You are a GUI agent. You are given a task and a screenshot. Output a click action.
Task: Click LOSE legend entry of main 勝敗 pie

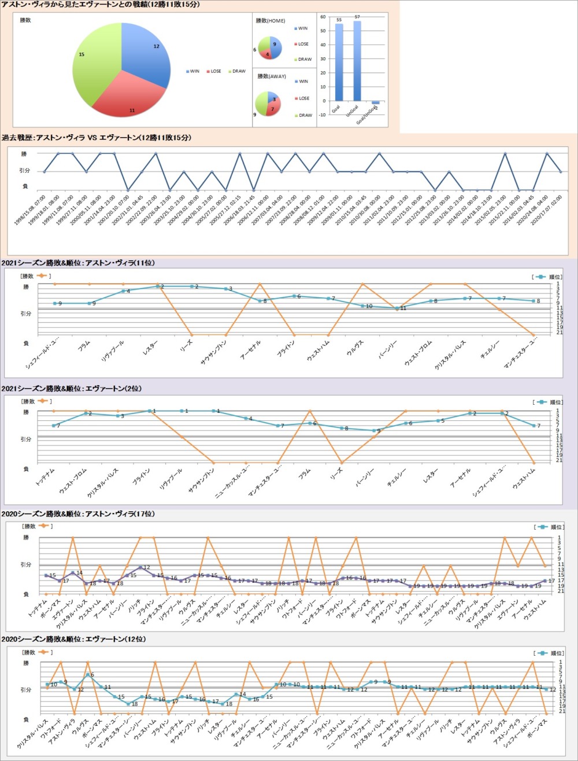(x=213, y=72)
